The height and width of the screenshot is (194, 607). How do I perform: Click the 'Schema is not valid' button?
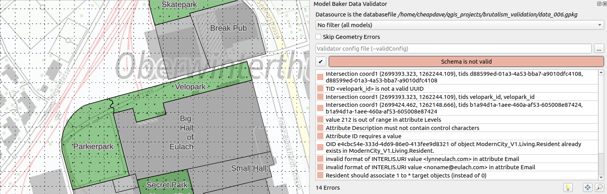point(466,62)
